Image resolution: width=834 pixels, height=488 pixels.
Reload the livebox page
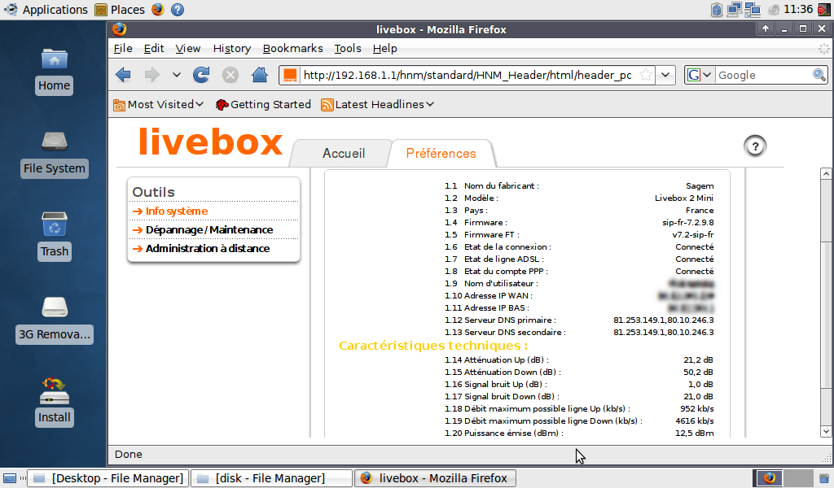(x=201, y=75)
